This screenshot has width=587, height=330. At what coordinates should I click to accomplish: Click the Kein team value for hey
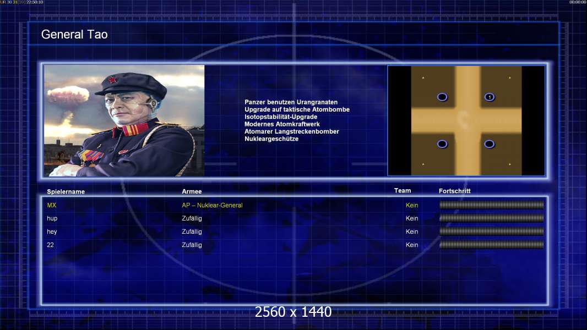[412, 232]
